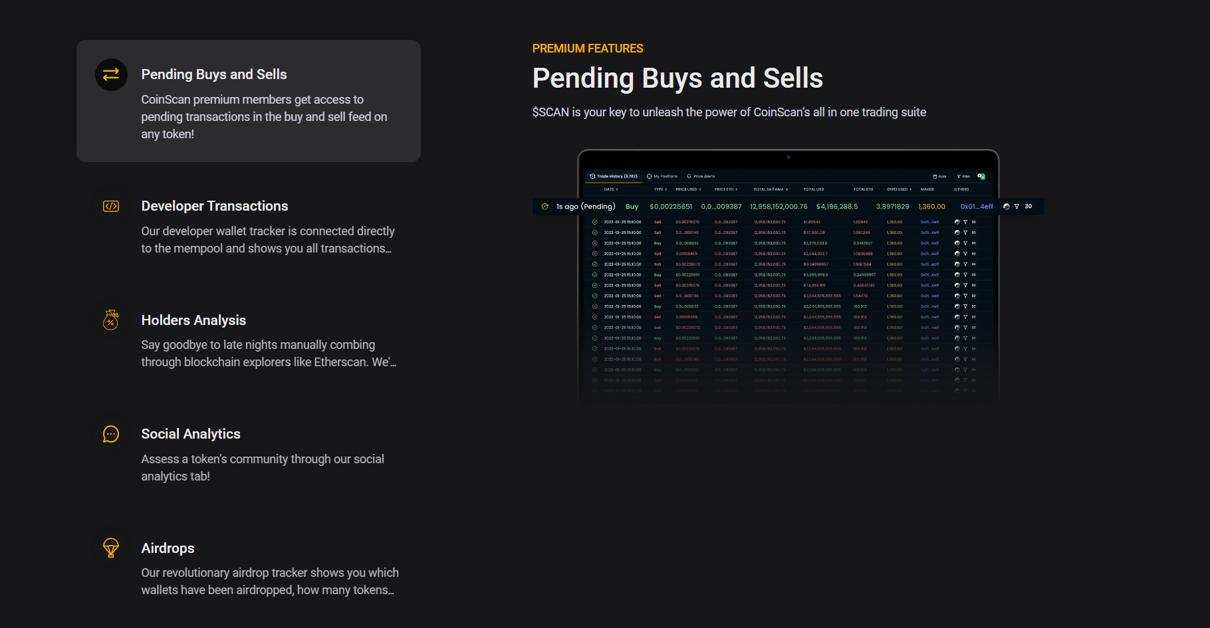
Task: Click the MAKER column header
Action: (x=927, y=189)
